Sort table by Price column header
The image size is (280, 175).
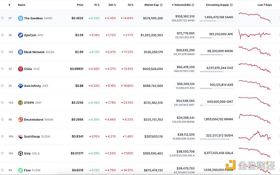pyautogui.click(x=80, y=5)
